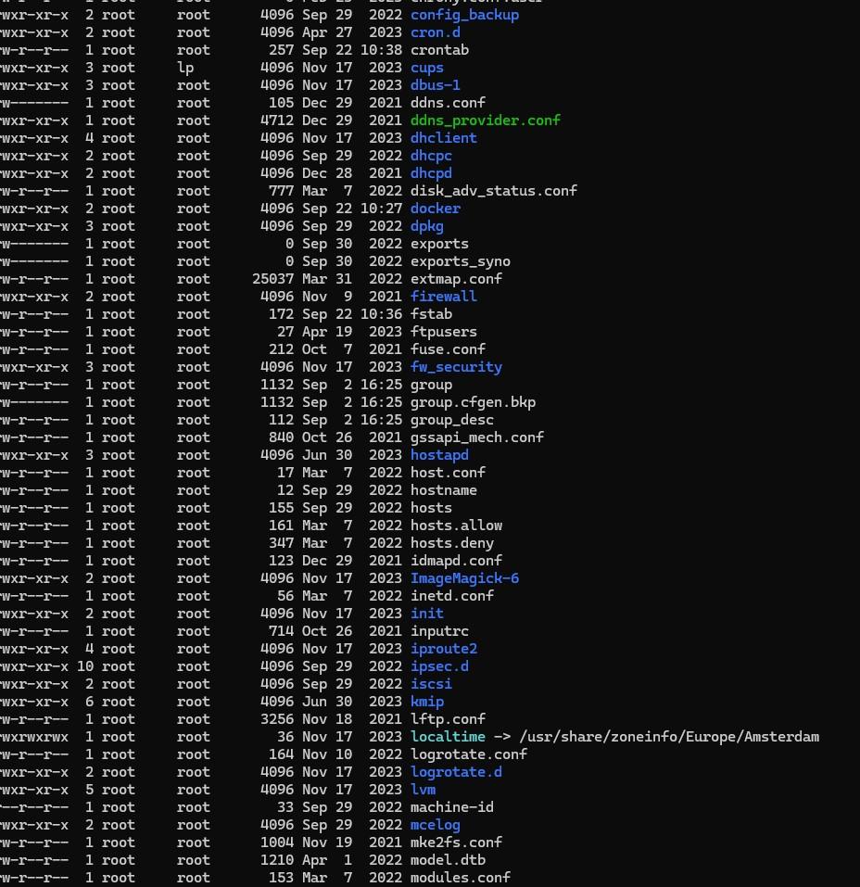Screen dimensions: 860x887
Task: Click the config_backup directory name
Action: point(464,15)
